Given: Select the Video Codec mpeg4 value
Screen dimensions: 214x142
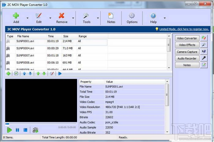Looking at the screenshot, I should [109, 102].
